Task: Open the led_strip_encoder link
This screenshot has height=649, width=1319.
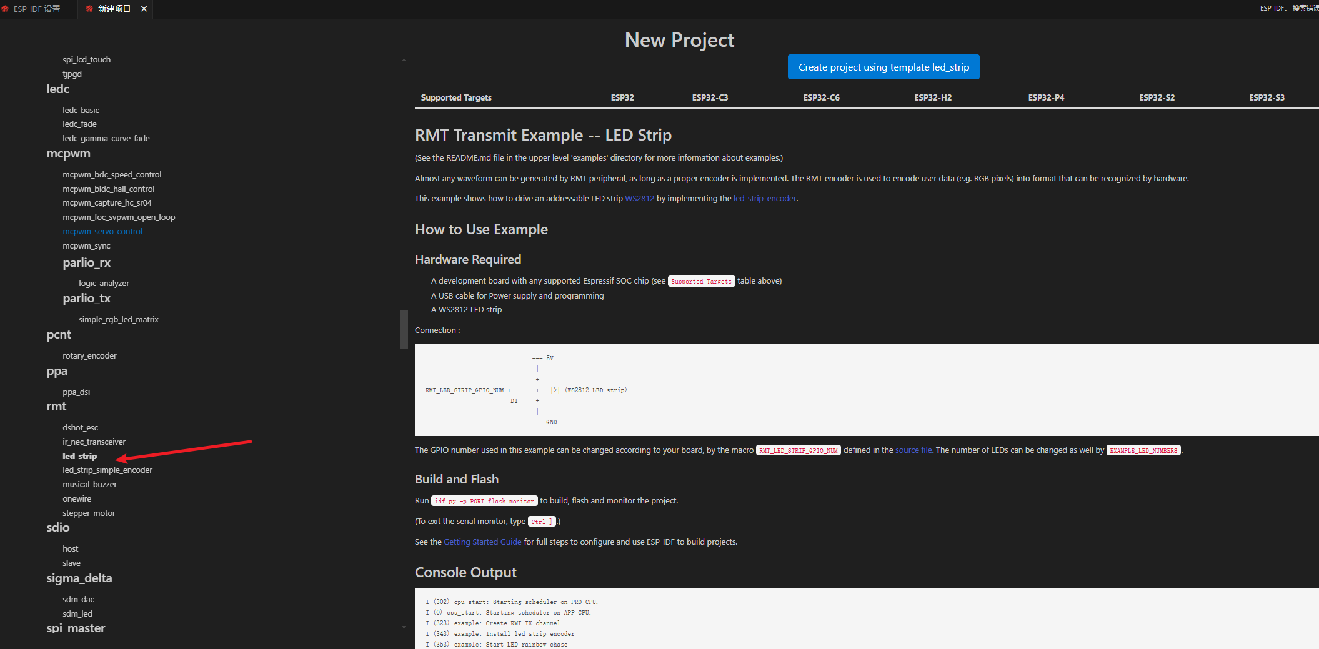Action: click(764, 199)
